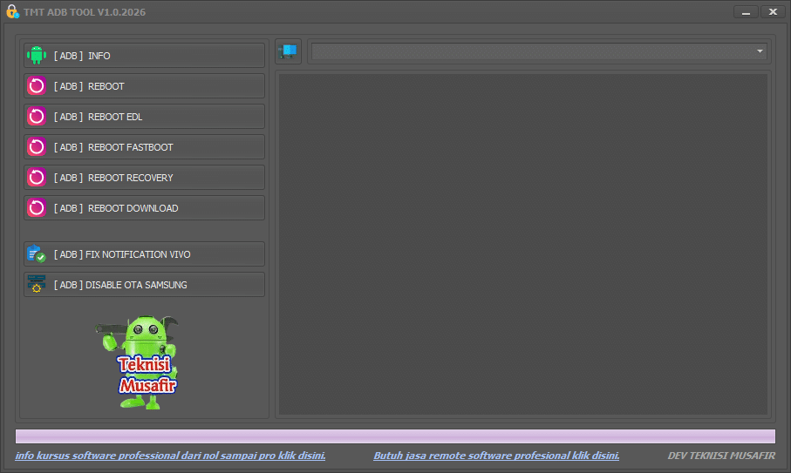Image resolution: width=791 pixels, height=473 pixels.
Task: Run [ADB] FIX NOTIFICATION VIVO
Action: click(x=144, y=253)
